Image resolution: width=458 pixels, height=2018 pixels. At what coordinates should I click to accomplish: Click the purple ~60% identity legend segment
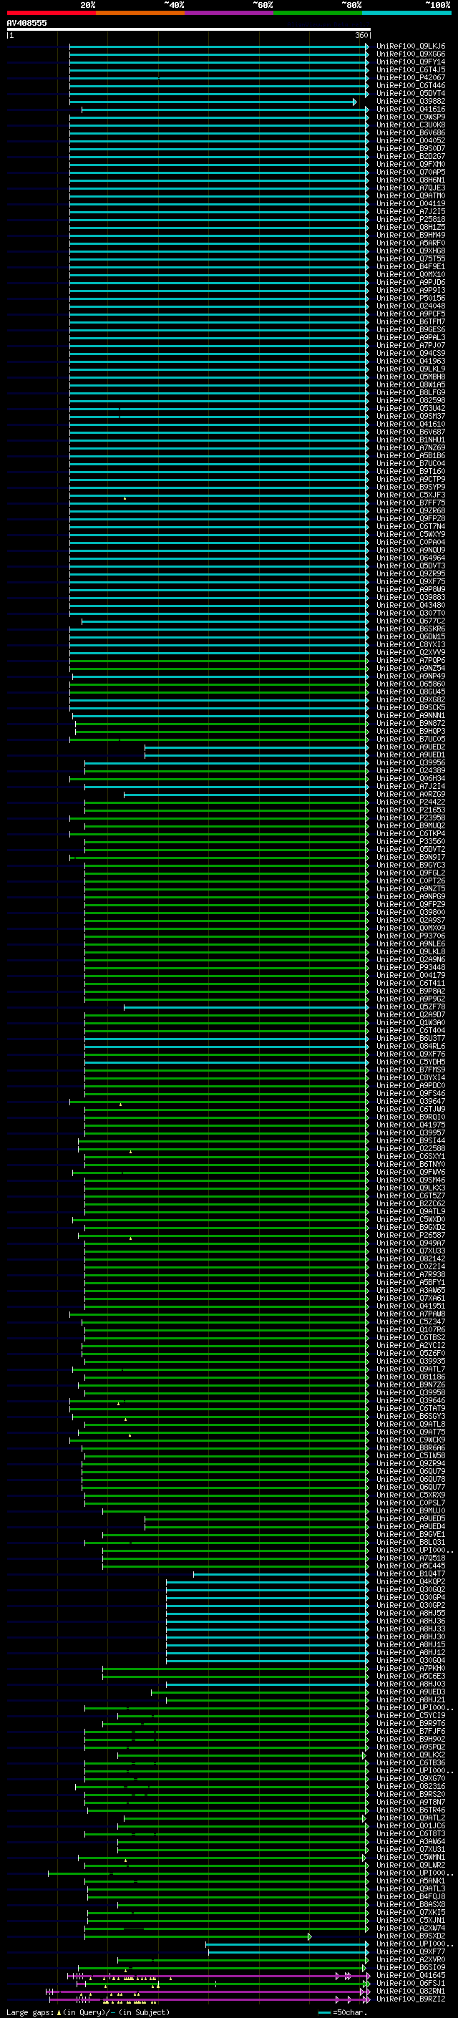click(x=230, y=13)
